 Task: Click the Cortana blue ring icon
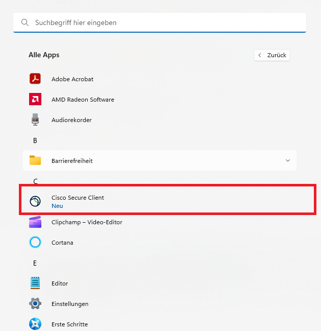point(35,243)
